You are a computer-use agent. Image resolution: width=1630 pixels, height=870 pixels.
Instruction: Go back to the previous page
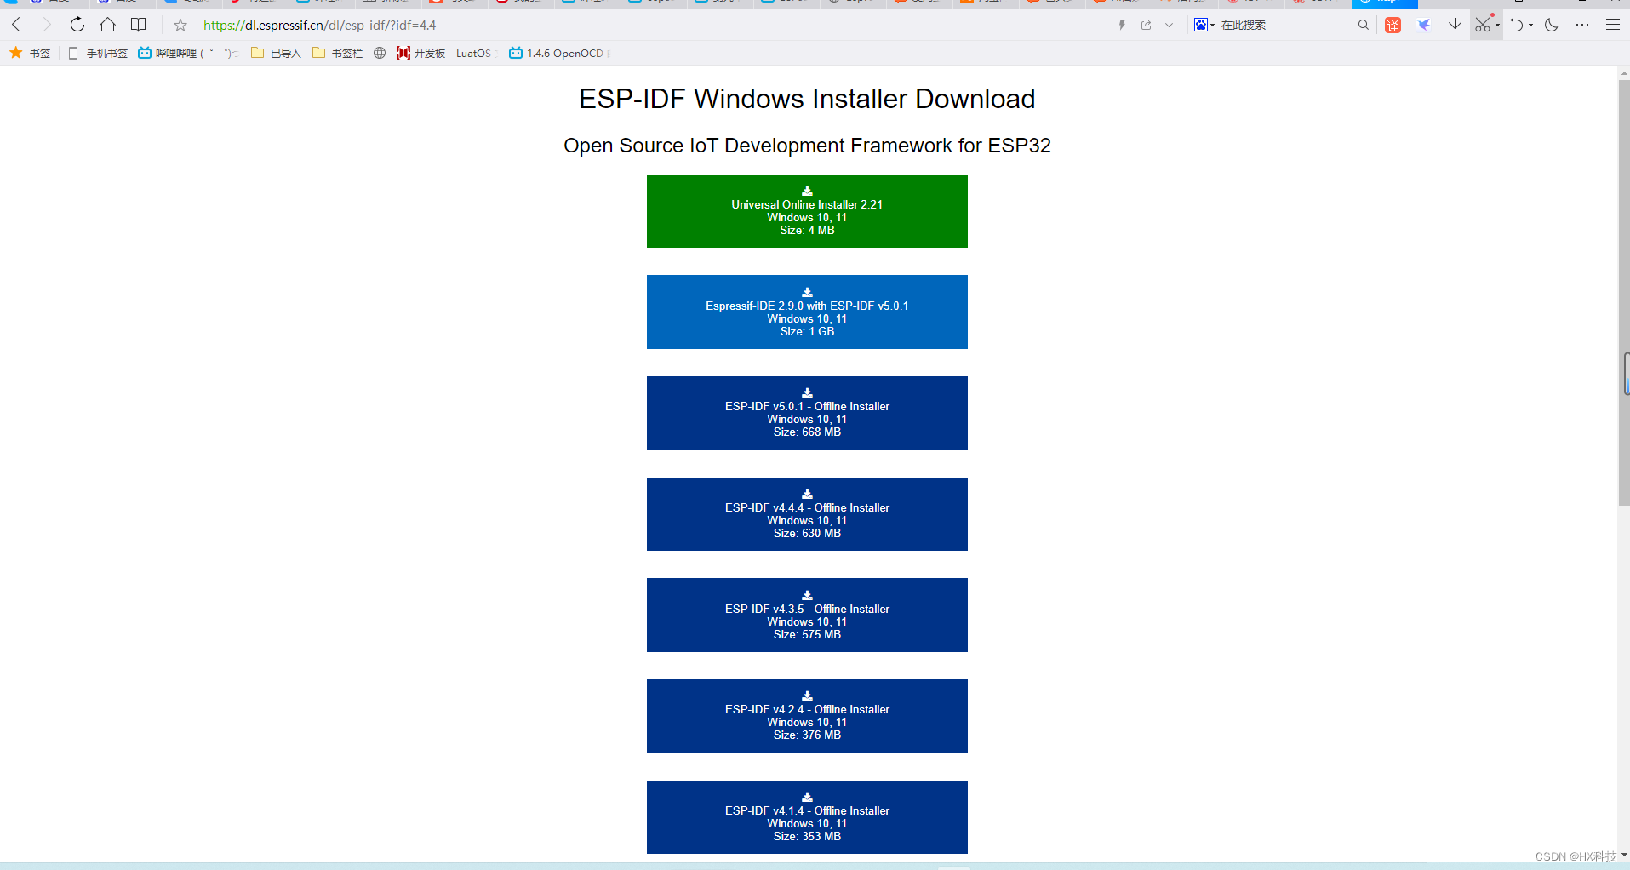point(16,25)
